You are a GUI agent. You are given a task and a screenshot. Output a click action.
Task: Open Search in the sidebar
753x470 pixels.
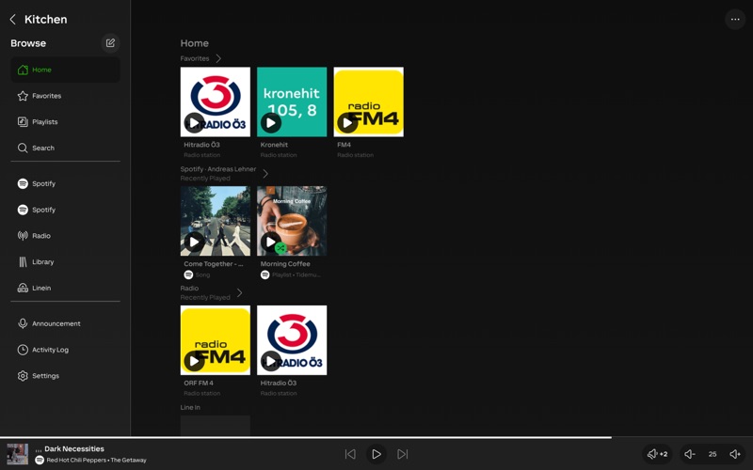[x=65, y=148]
